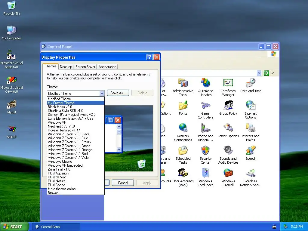Screen dimensions: 308x231
Task: Open Group Policy icon
Action: point(228,108)
